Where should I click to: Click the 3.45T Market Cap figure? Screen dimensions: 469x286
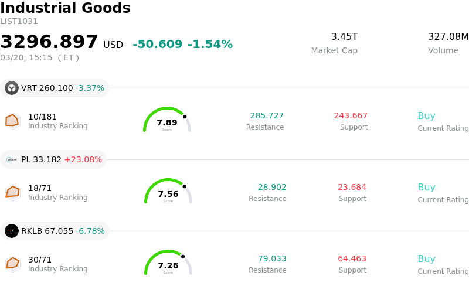tap(344, 37)
